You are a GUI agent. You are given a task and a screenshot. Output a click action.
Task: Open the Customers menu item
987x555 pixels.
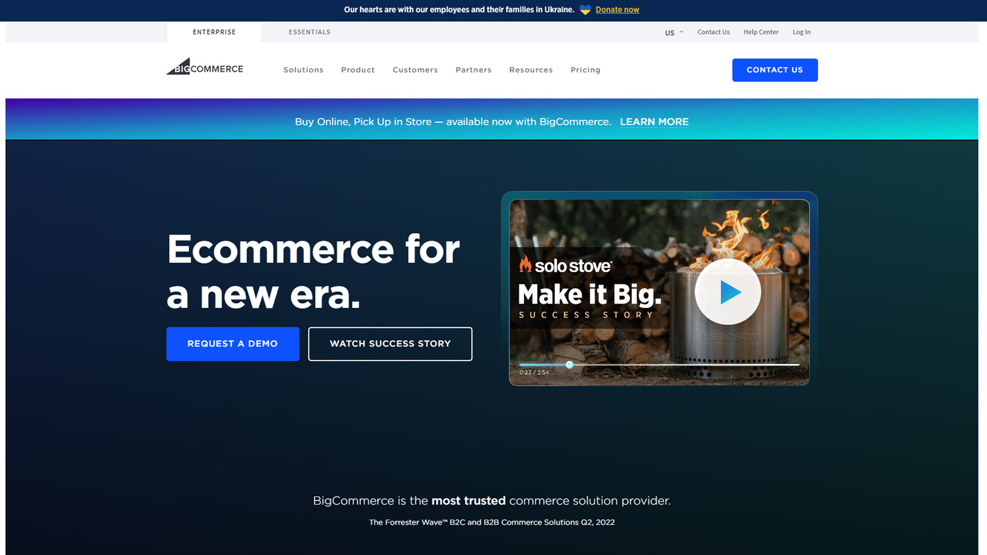[415, 70]
